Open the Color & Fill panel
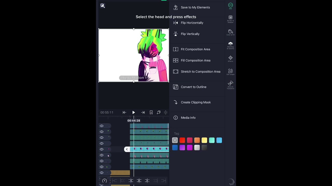Screen dimensions: 332x186 (x=230, y=33)
